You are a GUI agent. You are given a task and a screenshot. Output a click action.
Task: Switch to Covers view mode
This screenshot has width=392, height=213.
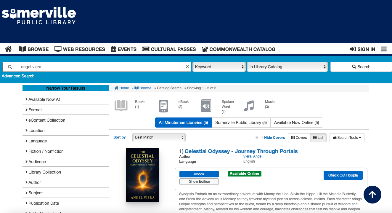coord(299,138)
